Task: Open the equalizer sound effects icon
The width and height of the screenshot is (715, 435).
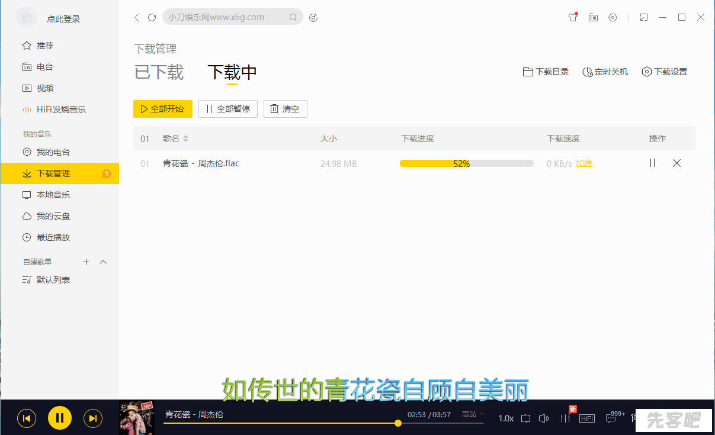Action: [565, 418]
